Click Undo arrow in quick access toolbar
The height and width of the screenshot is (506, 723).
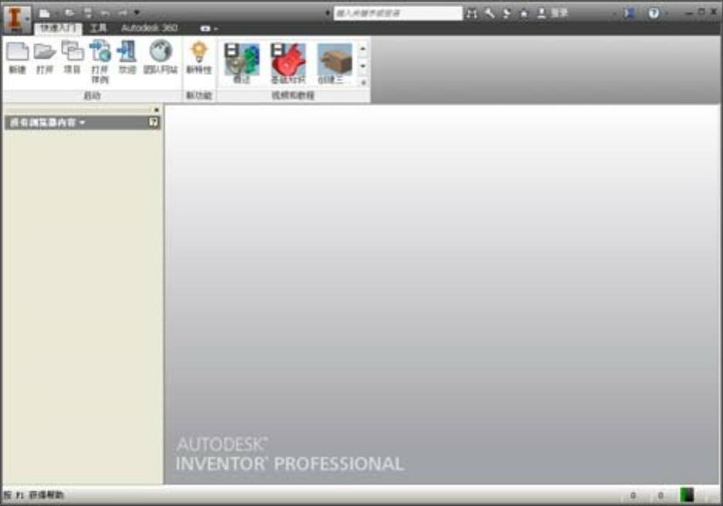[105, 13]
